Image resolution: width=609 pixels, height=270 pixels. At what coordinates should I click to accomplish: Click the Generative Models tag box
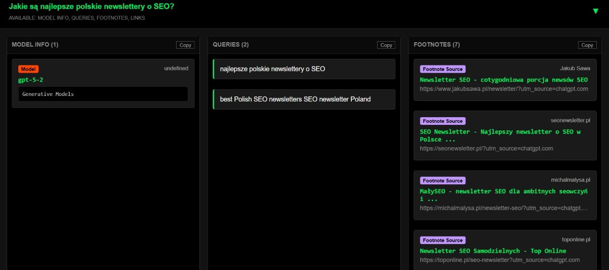[103, 94]
